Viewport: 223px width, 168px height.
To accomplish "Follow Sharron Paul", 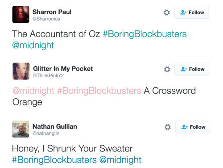I will click(x=191, y=13).
